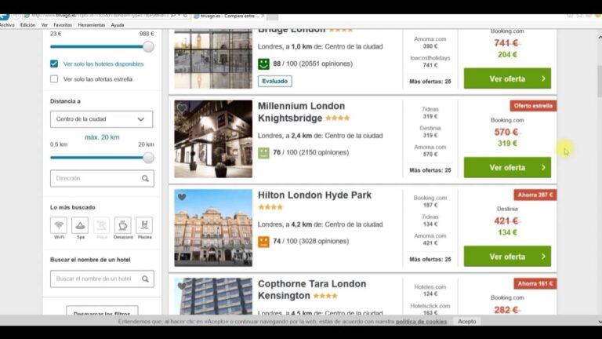Open the Bridge London hotel photo
The width and height of the screenshot is (602, 339).
point(213,59)
